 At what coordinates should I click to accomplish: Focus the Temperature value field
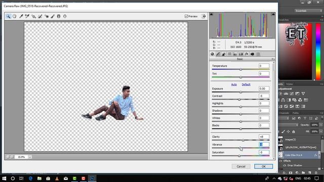(x=264, y=66)
